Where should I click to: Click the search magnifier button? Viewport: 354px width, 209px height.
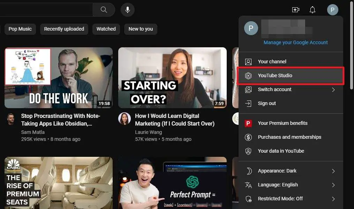coord(104,10)
